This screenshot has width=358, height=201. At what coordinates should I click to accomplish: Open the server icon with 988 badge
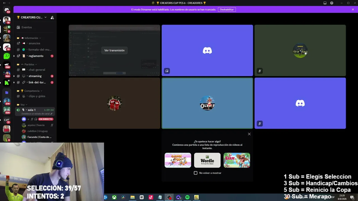tap(7, 65)
